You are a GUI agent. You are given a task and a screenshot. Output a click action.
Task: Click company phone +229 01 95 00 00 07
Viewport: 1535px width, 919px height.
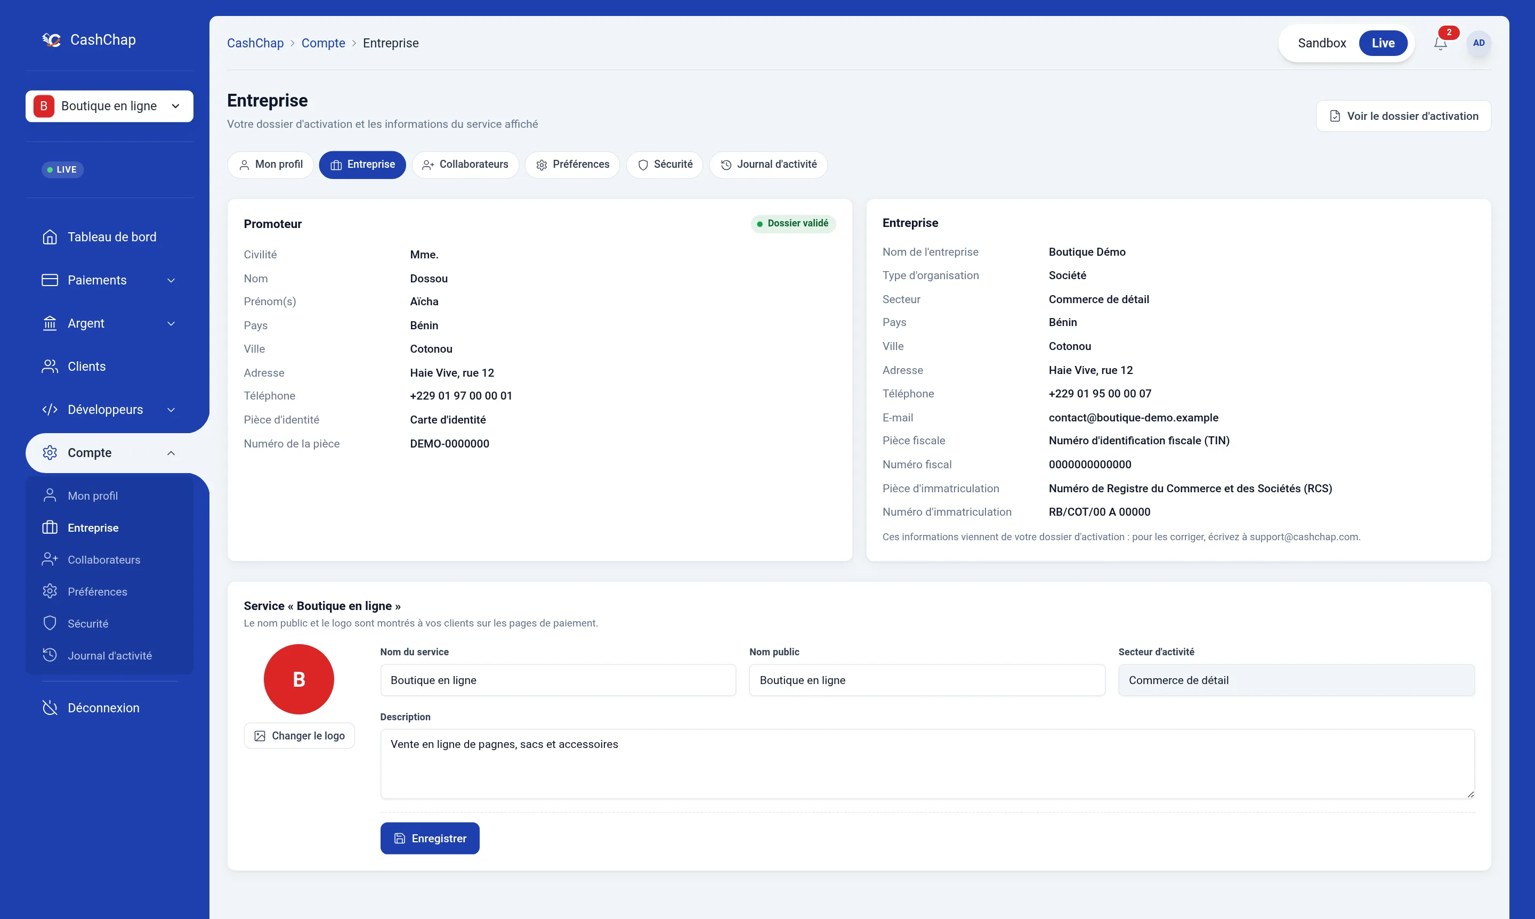click(1100, 393)
